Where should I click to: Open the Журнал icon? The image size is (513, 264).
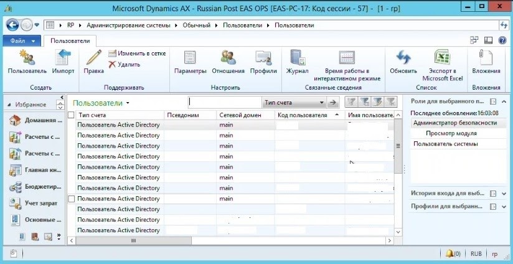(x=297, y=62)
